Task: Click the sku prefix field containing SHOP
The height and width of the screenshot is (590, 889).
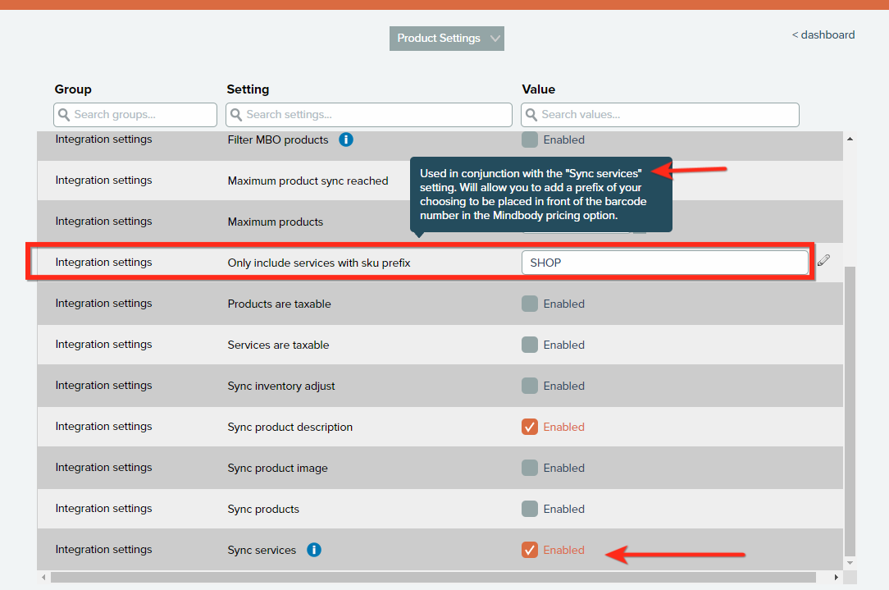Action: pos(664,263)
